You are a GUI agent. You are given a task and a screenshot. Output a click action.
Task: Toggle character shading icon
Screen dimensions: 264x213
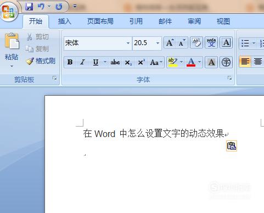[x=211, y=62]
